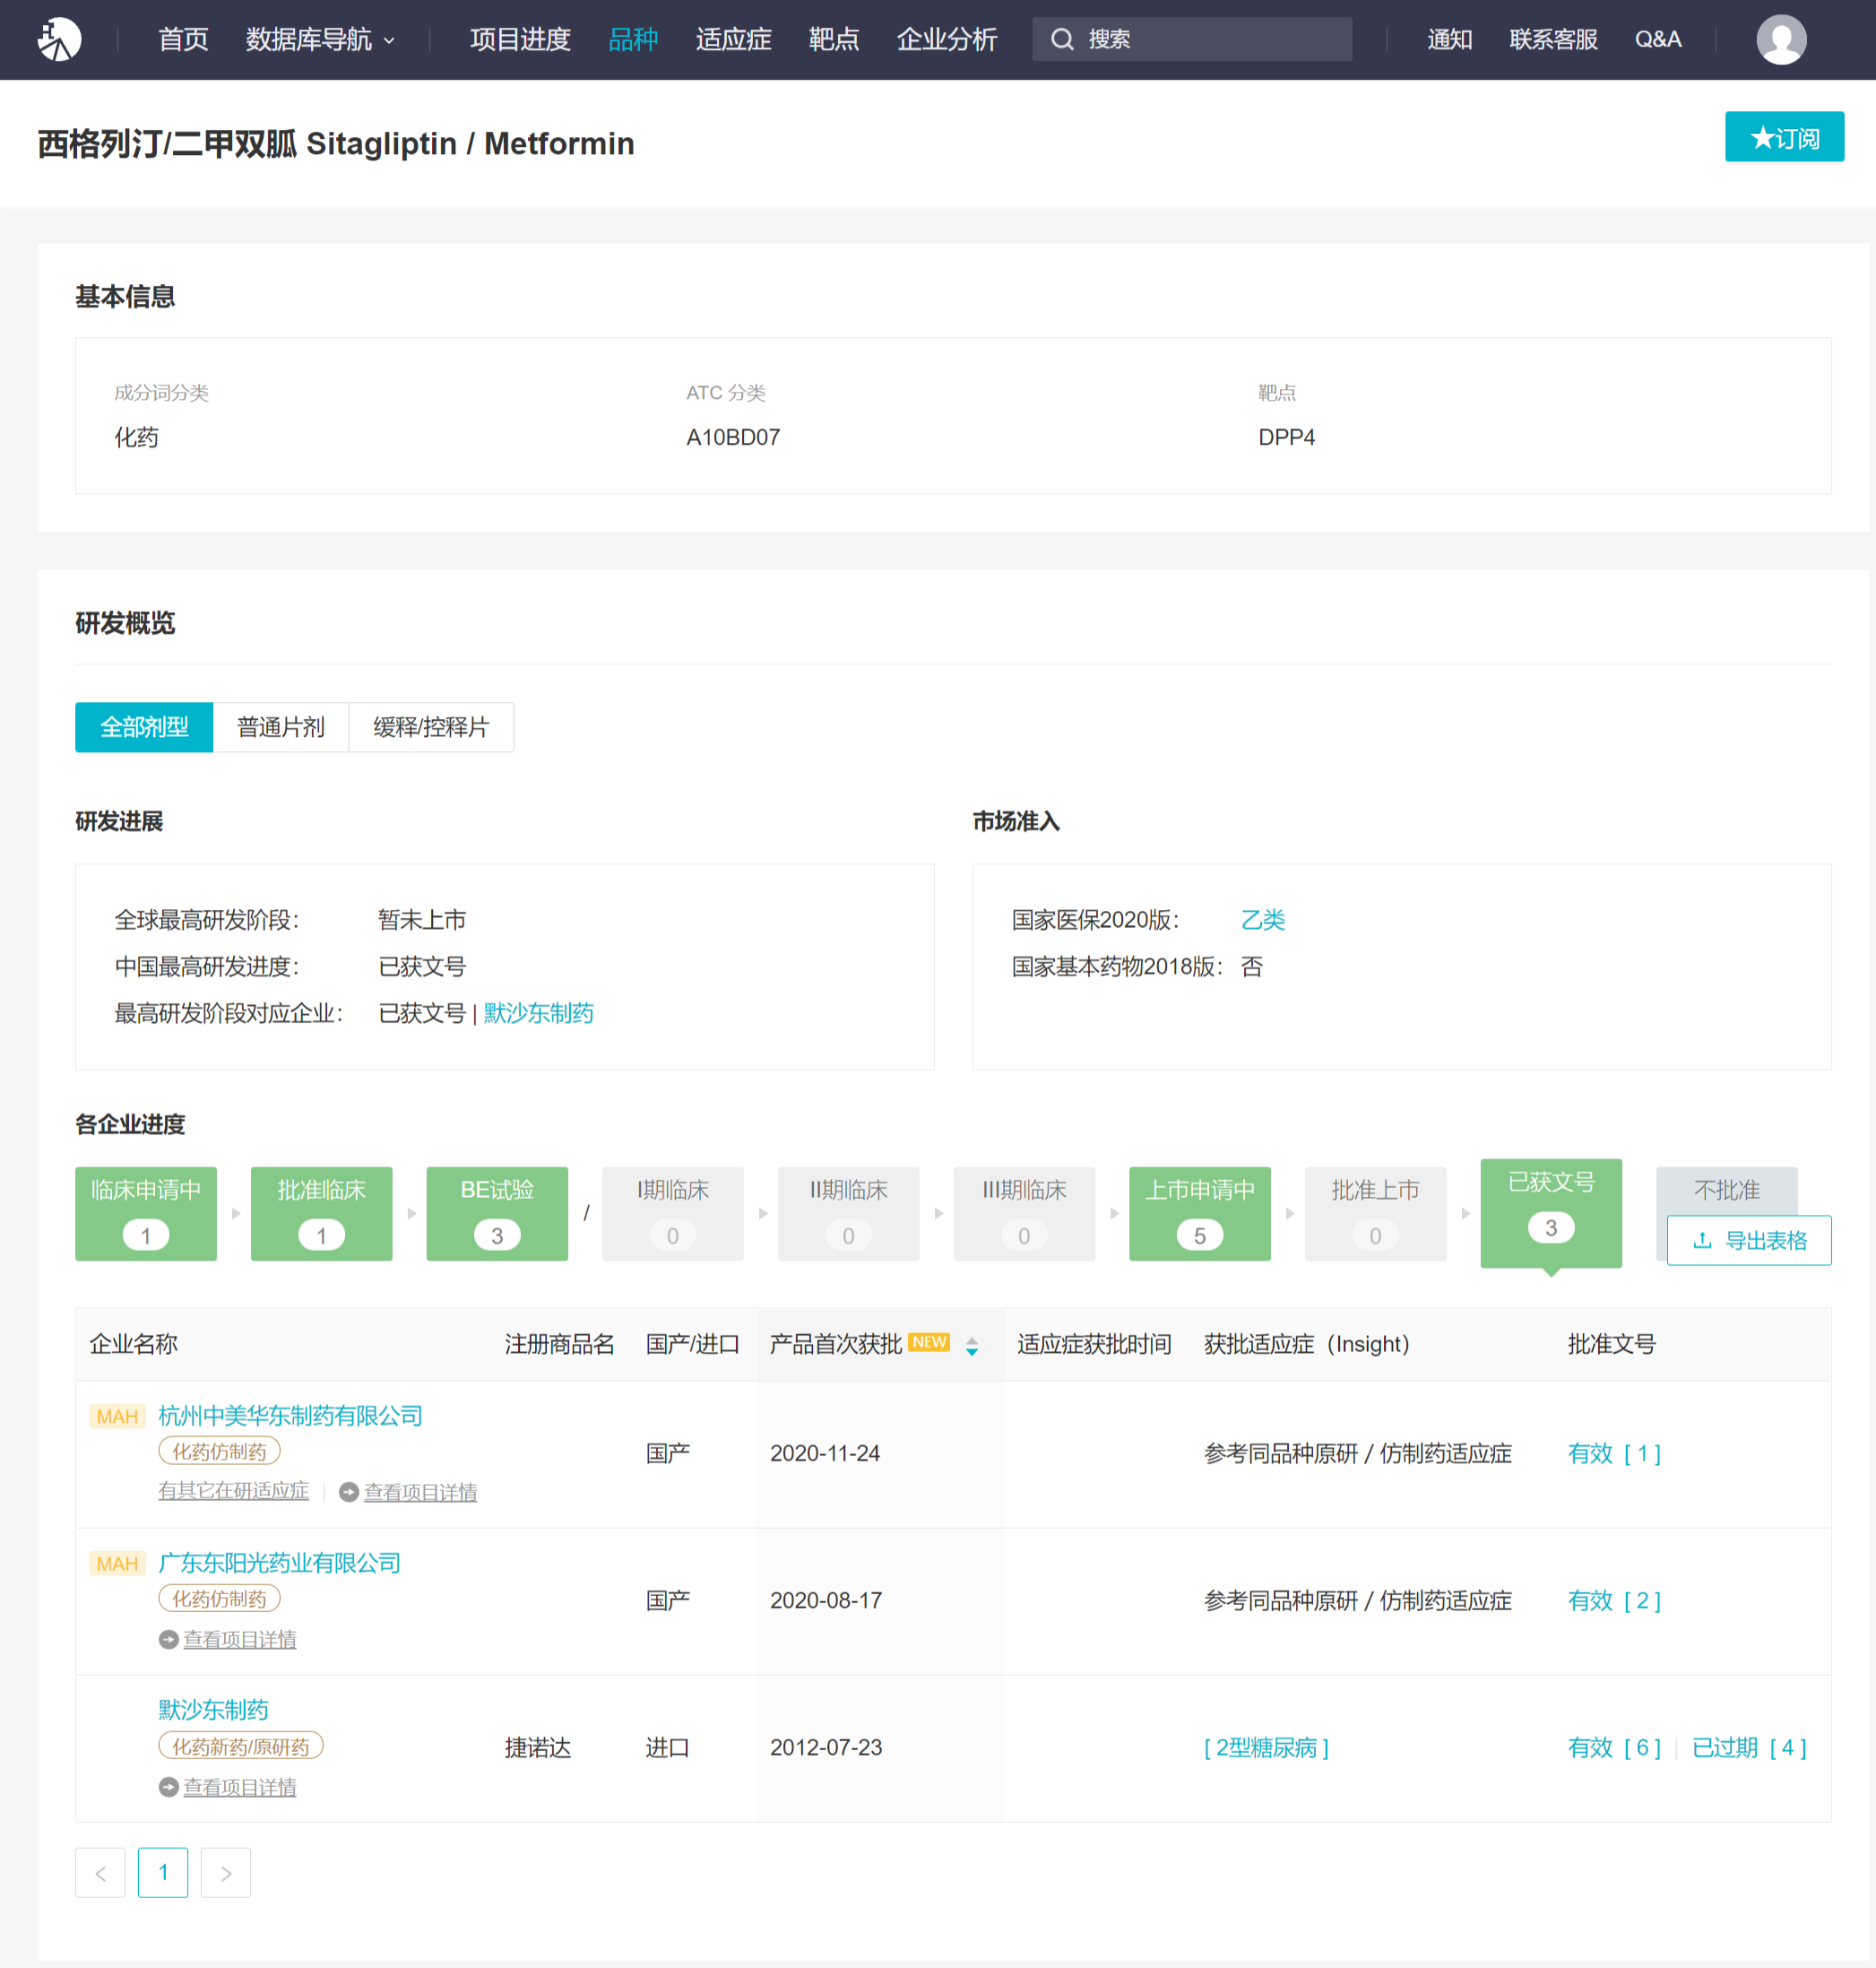Click the arrow icon beside 杭州中美华东 查看项目详情
The height and width of the screenshot is (1968, 1876).
349,1492
